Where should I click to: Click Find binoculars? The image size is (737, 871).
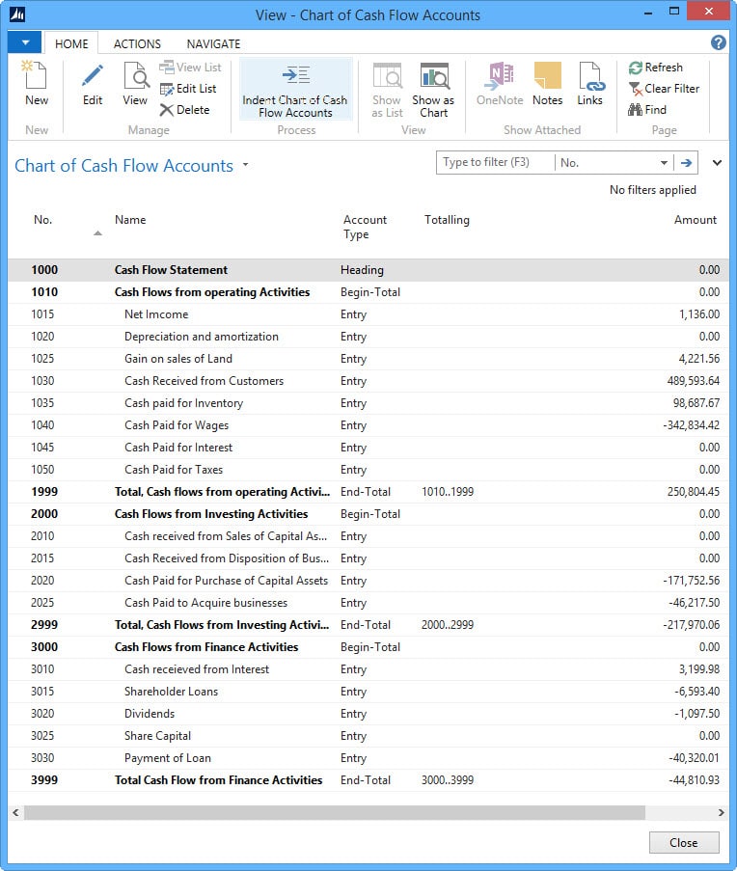tap(647, 109)
